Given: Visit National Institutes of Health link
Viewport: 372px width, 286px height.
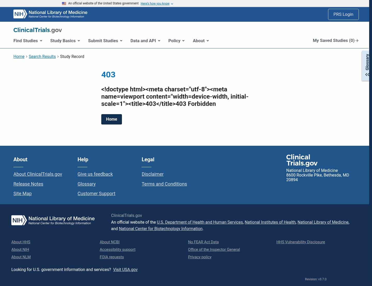Looking at the screenshot, I should pos(270,222).
